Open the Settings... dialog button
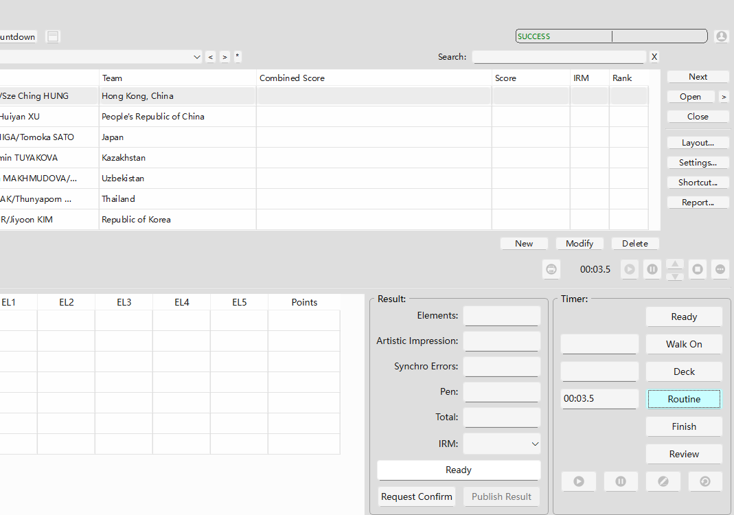Screen dimensions: 734x515 pyautogui.click(x=698, y=163)
